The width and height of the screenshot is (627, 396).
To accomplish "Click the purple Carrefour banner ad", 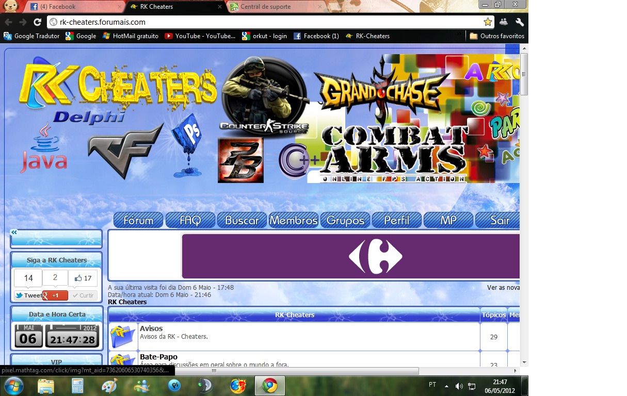I will pos(351,256).
